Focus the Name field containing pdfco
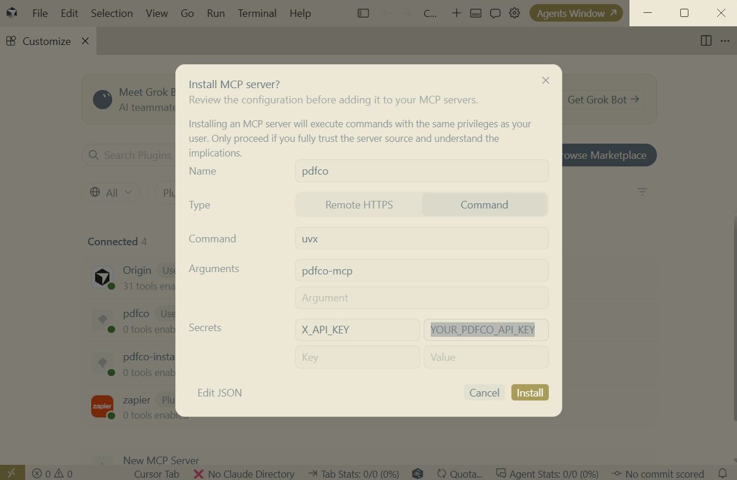Screen dimensions: 737x480 pyautogui.click(x=422, y=171)
